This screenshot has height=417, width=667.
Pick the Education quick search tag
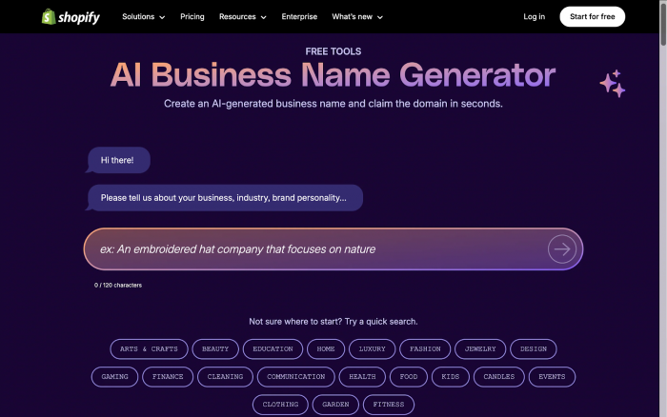273,349
